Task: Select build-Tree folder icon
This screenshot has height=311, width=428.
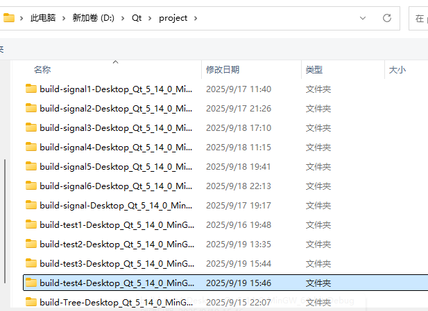Action: click(31, 302)
